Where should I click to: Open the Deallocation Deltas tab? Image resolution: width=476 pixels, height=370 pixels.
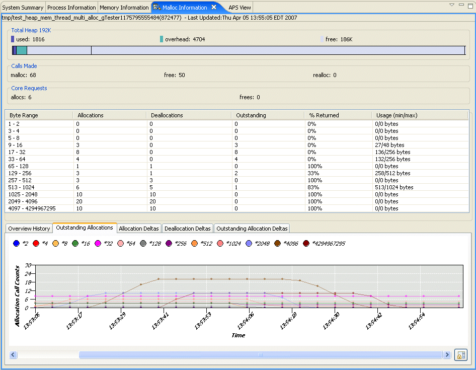[x=188, y=228]
